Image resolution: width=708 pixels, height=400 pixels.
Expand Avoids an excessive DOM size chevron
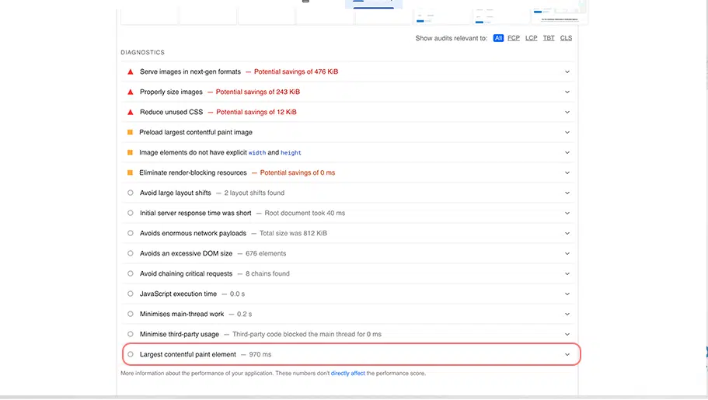point(567,253)
